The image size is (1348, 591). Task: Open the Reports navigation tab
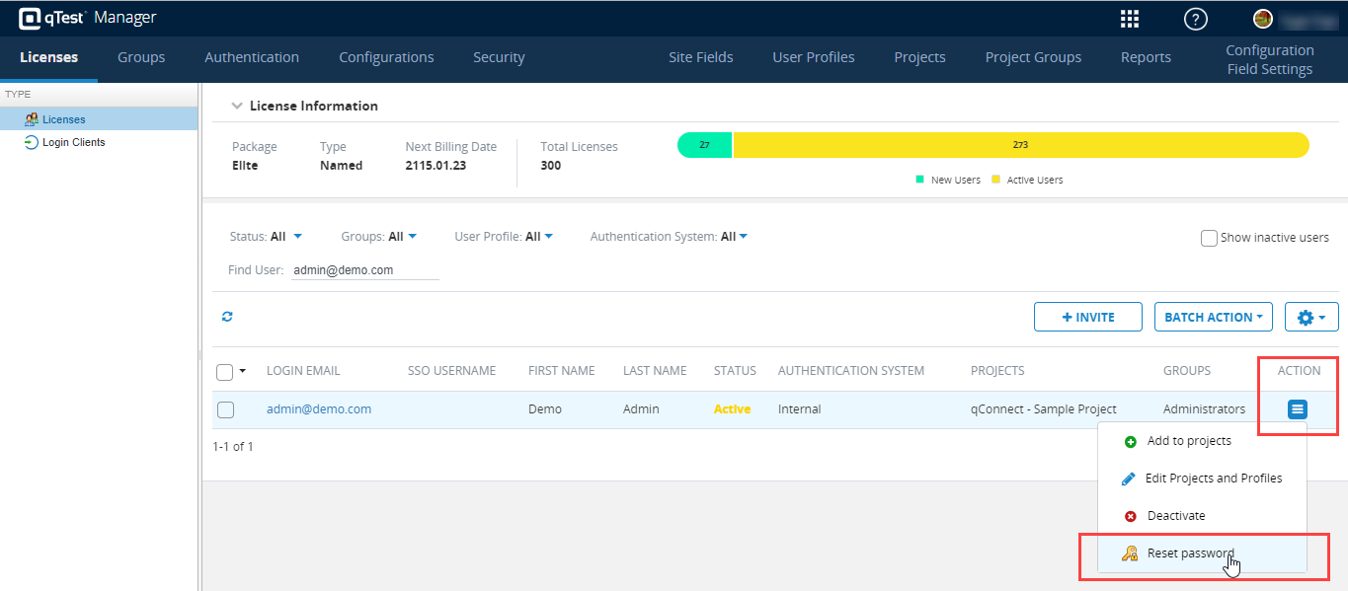coord(1146,57)
